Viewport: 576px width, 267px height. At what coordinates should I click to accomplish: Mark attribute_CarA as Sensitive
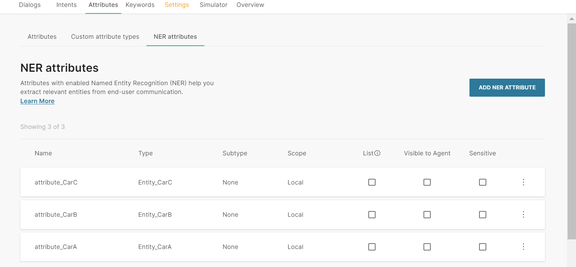click(x=482, y=247)
